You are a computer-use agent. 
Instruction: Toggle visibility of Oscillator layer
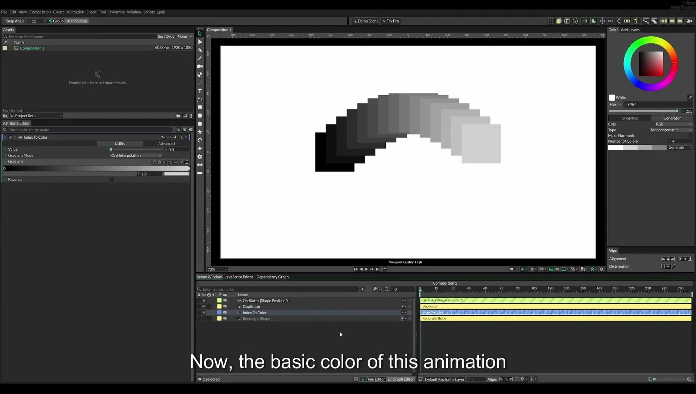204,301
